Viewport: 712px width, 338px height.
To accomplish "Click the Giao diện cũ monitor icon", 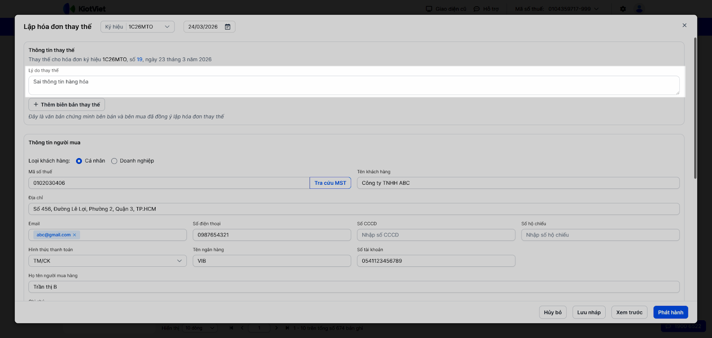I will [429, 9].
